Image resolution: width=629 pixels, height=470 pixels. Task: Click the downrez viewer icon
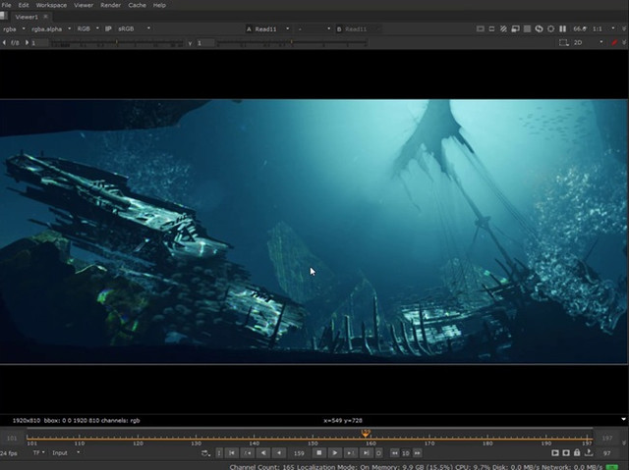click(x=515, y=28)
